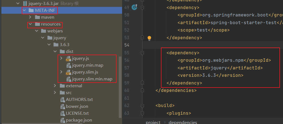Collapse the jquery folder arrow
This screenshot has width=283, height=124.
(x=43, y=38)
